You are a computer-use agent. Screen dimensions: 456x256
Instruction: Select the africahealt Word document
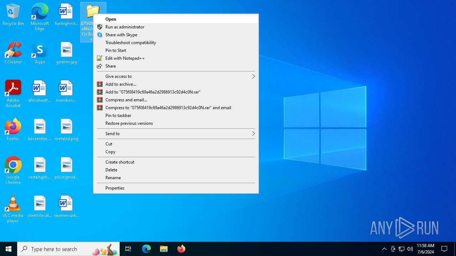[x=40, y=92]
